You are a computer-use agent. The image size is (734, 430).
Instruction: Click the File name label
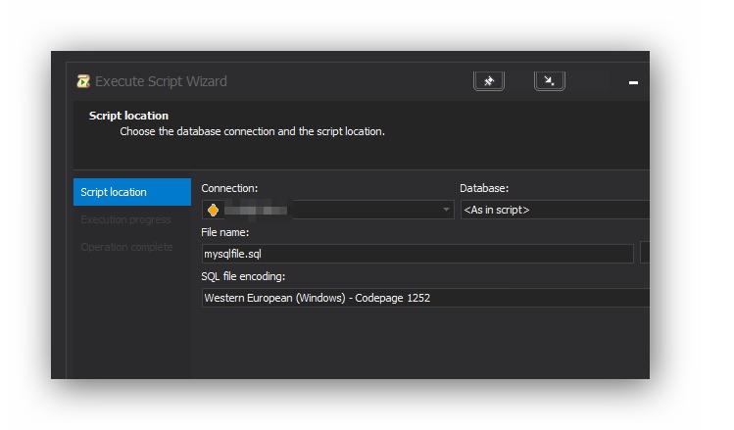[225, 232]
